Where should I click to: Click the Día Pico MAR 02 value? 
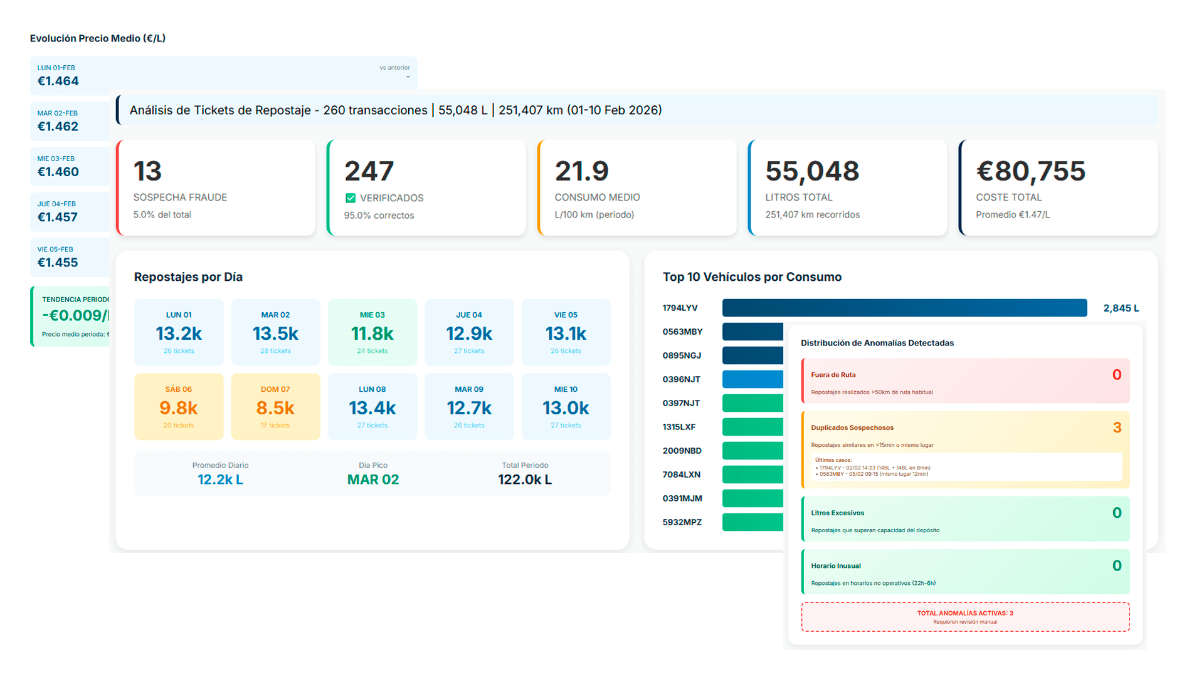[373, 480]
